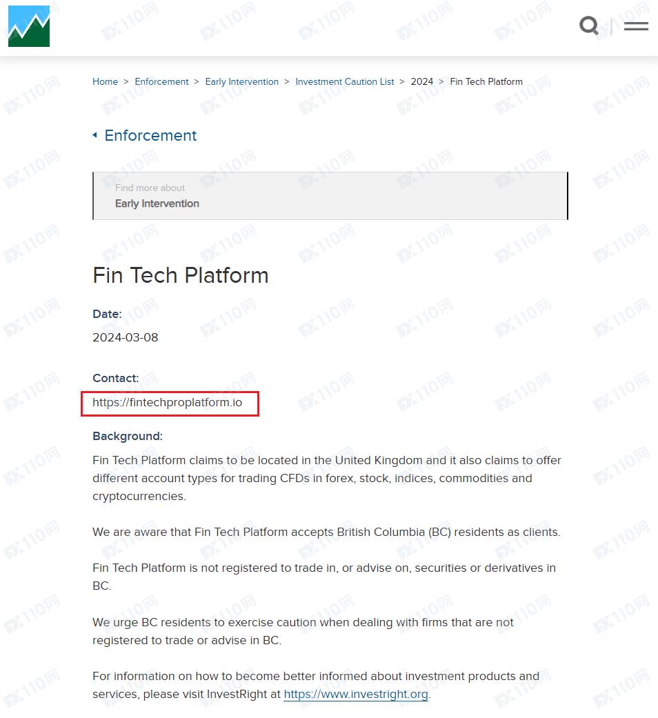Click the Date field label
The height and width of the screenshot is (718, 658).
click(107, 314)
